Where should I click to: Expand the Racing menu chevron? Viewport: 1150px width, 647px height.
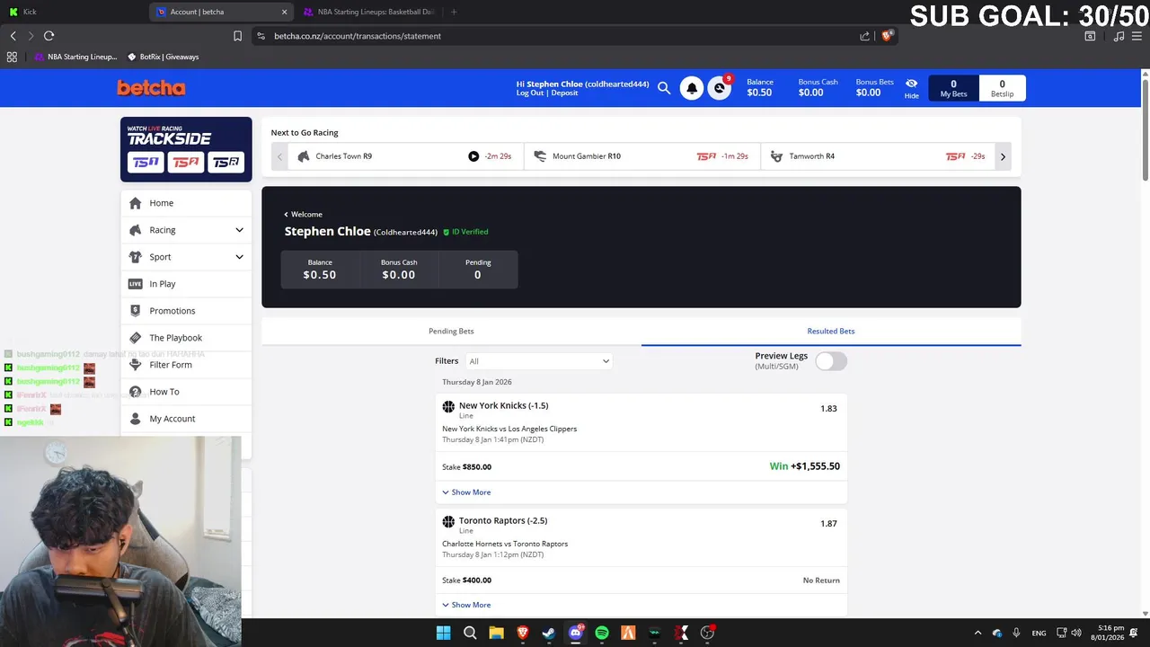tap(239, 230)
